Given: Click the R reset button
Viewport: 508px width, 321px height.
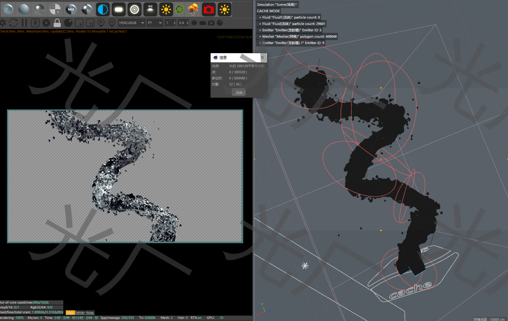Looking at the screenshot, I should coord(35,22).
